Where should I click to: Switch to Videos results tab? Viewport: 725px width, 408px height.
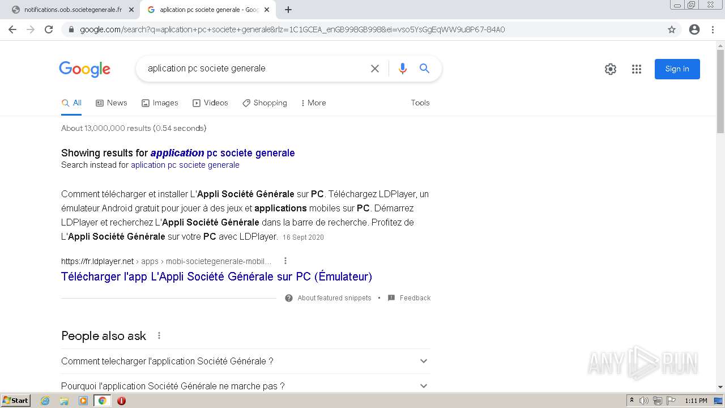pos(210,103)
